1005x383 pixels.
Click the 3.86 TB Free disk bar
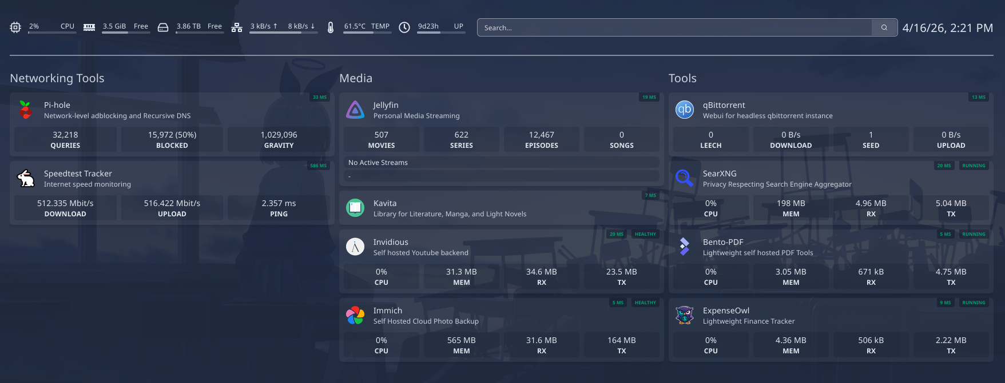[199, 33]
